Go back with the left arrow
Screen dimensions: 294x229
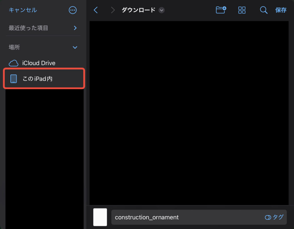click(96, 10)
